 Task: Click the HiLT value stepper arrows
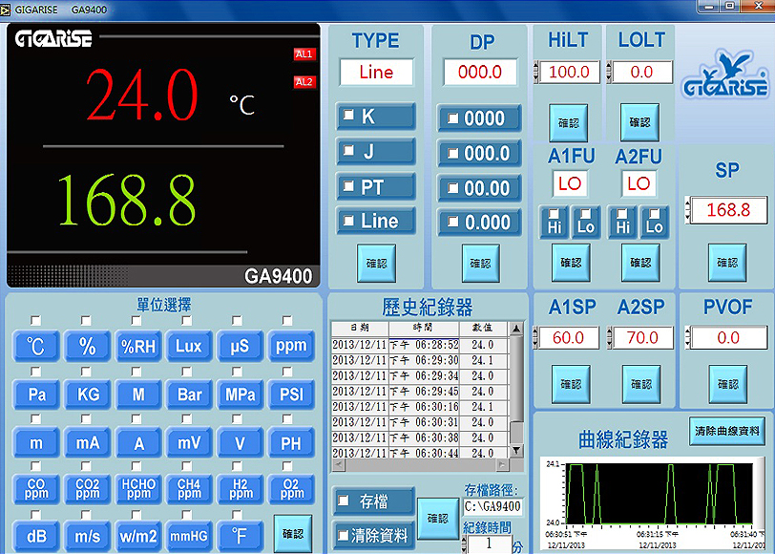[x=536, y=73]
